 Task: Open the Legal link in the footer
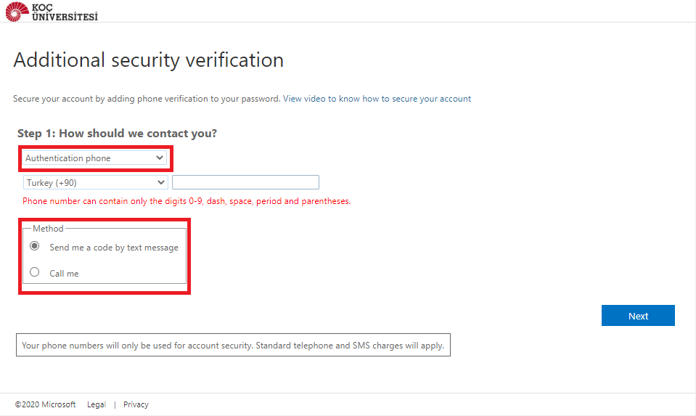[x=97, y=404]
